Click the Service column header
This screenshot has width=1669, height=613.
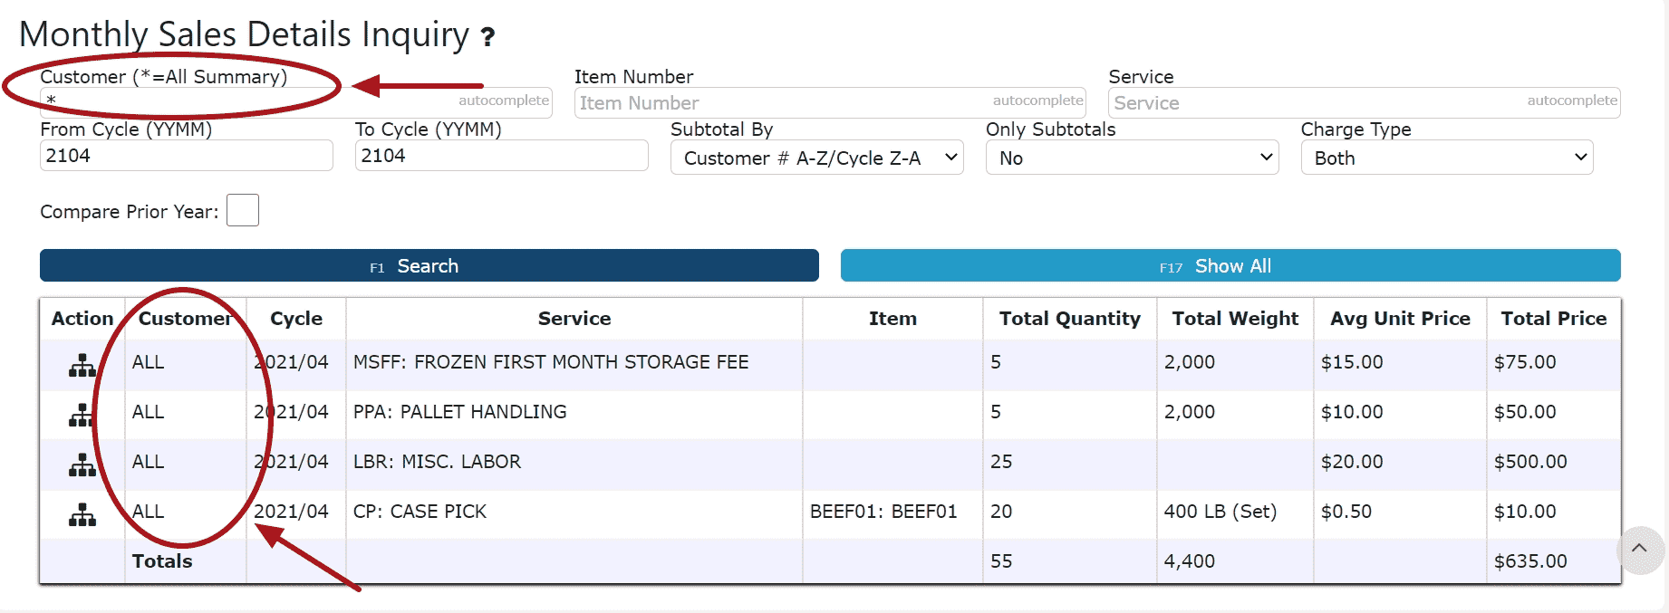pos(574,319)
